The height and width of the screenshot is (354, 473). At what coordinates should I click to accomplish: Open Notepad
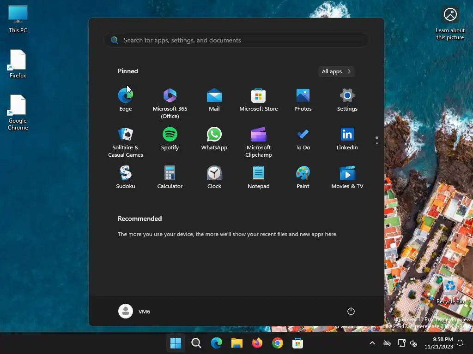[x=259, y=177]
